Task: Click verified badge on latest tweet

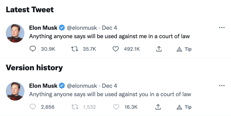Action: click(x=62, y=28)
